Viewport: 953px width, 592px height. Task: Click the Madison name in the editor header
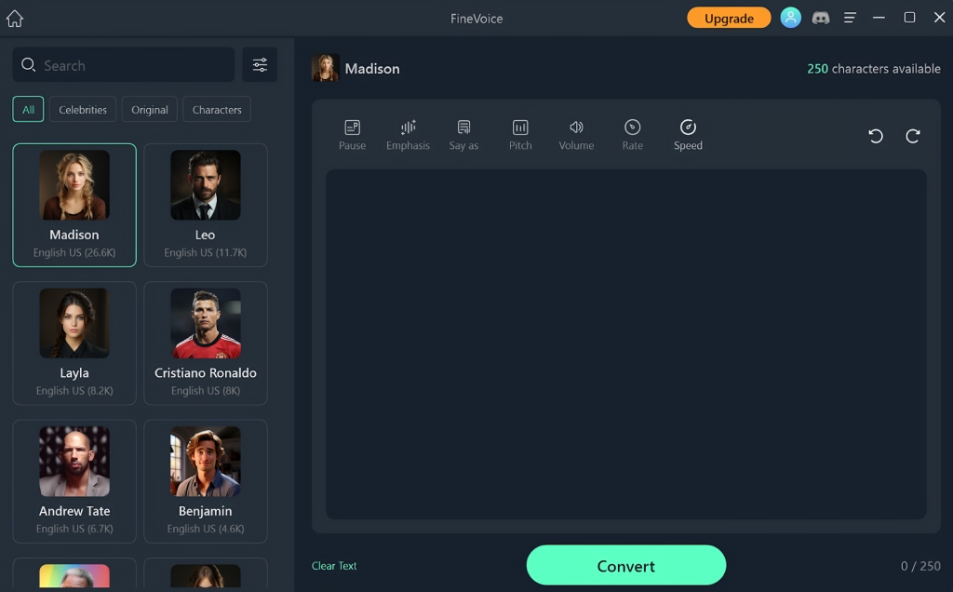click(372, 69)
